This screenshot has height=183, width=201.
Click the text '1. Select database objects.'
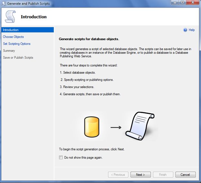point(78,72)
